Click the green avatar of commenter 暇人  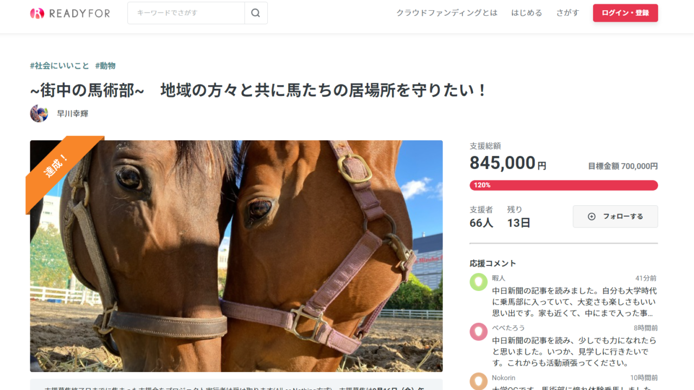[x=479, y=282]
